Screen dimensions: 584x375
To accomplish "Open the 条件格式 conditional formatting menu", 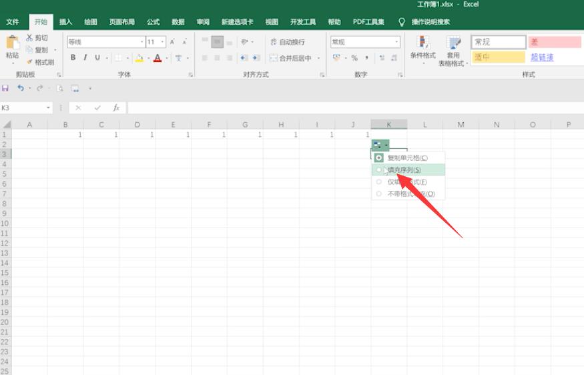I will pos(422,50).
